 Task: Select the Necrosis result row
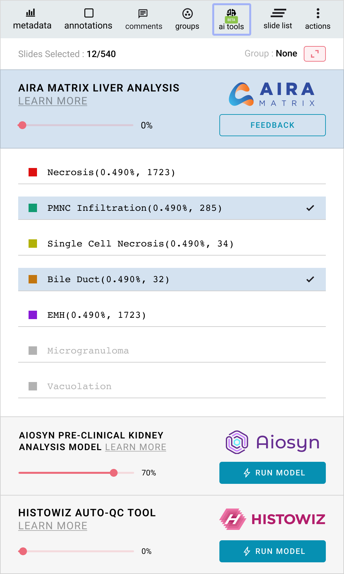172,173
